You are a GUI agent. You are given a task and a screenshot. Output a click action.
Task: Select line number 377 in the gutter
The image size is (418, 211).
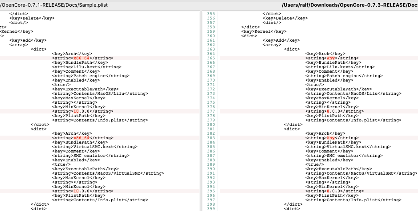point(211,111)
